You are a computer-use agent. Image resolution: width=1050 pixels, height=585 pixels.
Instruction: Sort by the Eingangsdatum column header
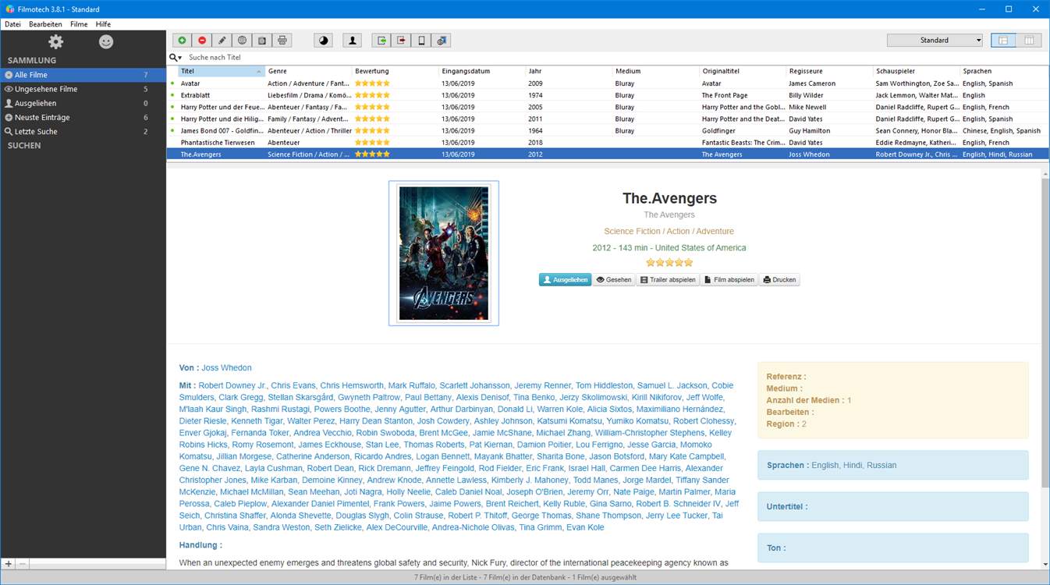[482, 71]
